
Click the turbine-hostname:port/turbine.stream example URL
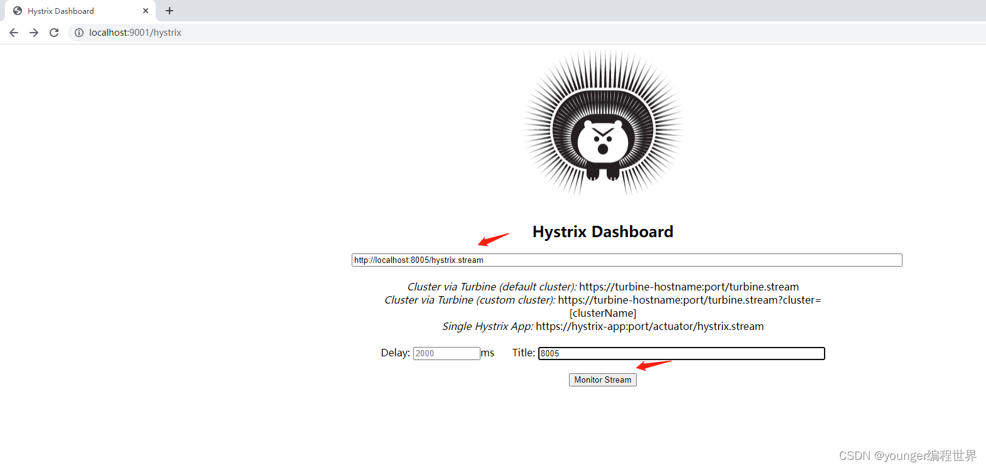coord(689,287)
